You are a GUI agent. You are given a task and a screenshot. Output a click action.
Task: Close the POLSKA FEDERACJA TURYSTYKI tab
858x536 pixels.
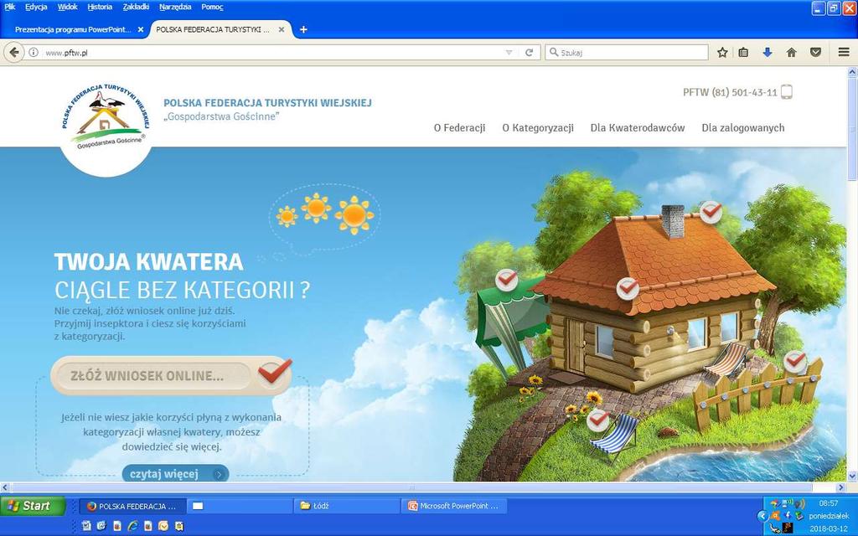[282, 29]
